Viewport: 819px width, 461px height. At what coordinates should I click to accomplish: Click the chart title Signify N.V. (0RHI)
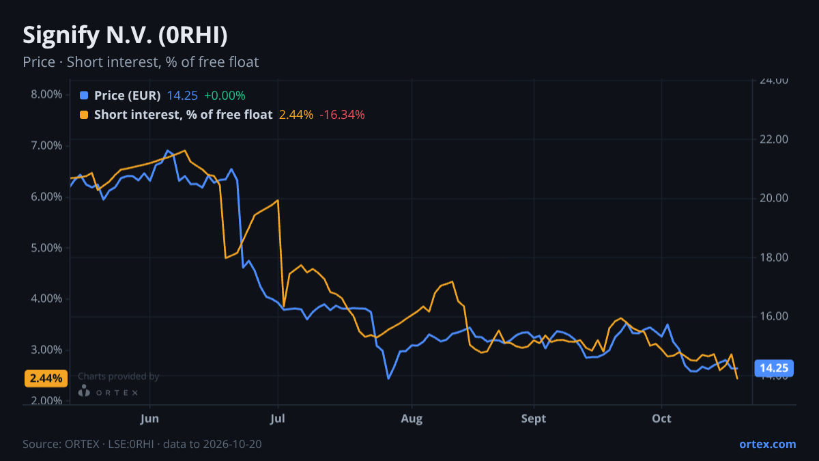tap(125, 36)
